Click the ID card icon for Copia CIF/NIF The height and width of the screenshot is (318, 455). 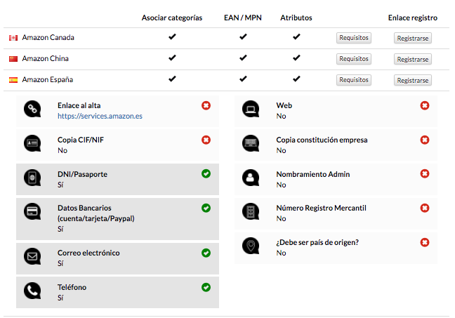coord(32,143)
